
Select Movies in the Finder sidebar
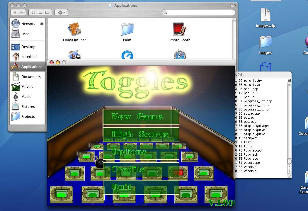(27, 87)
